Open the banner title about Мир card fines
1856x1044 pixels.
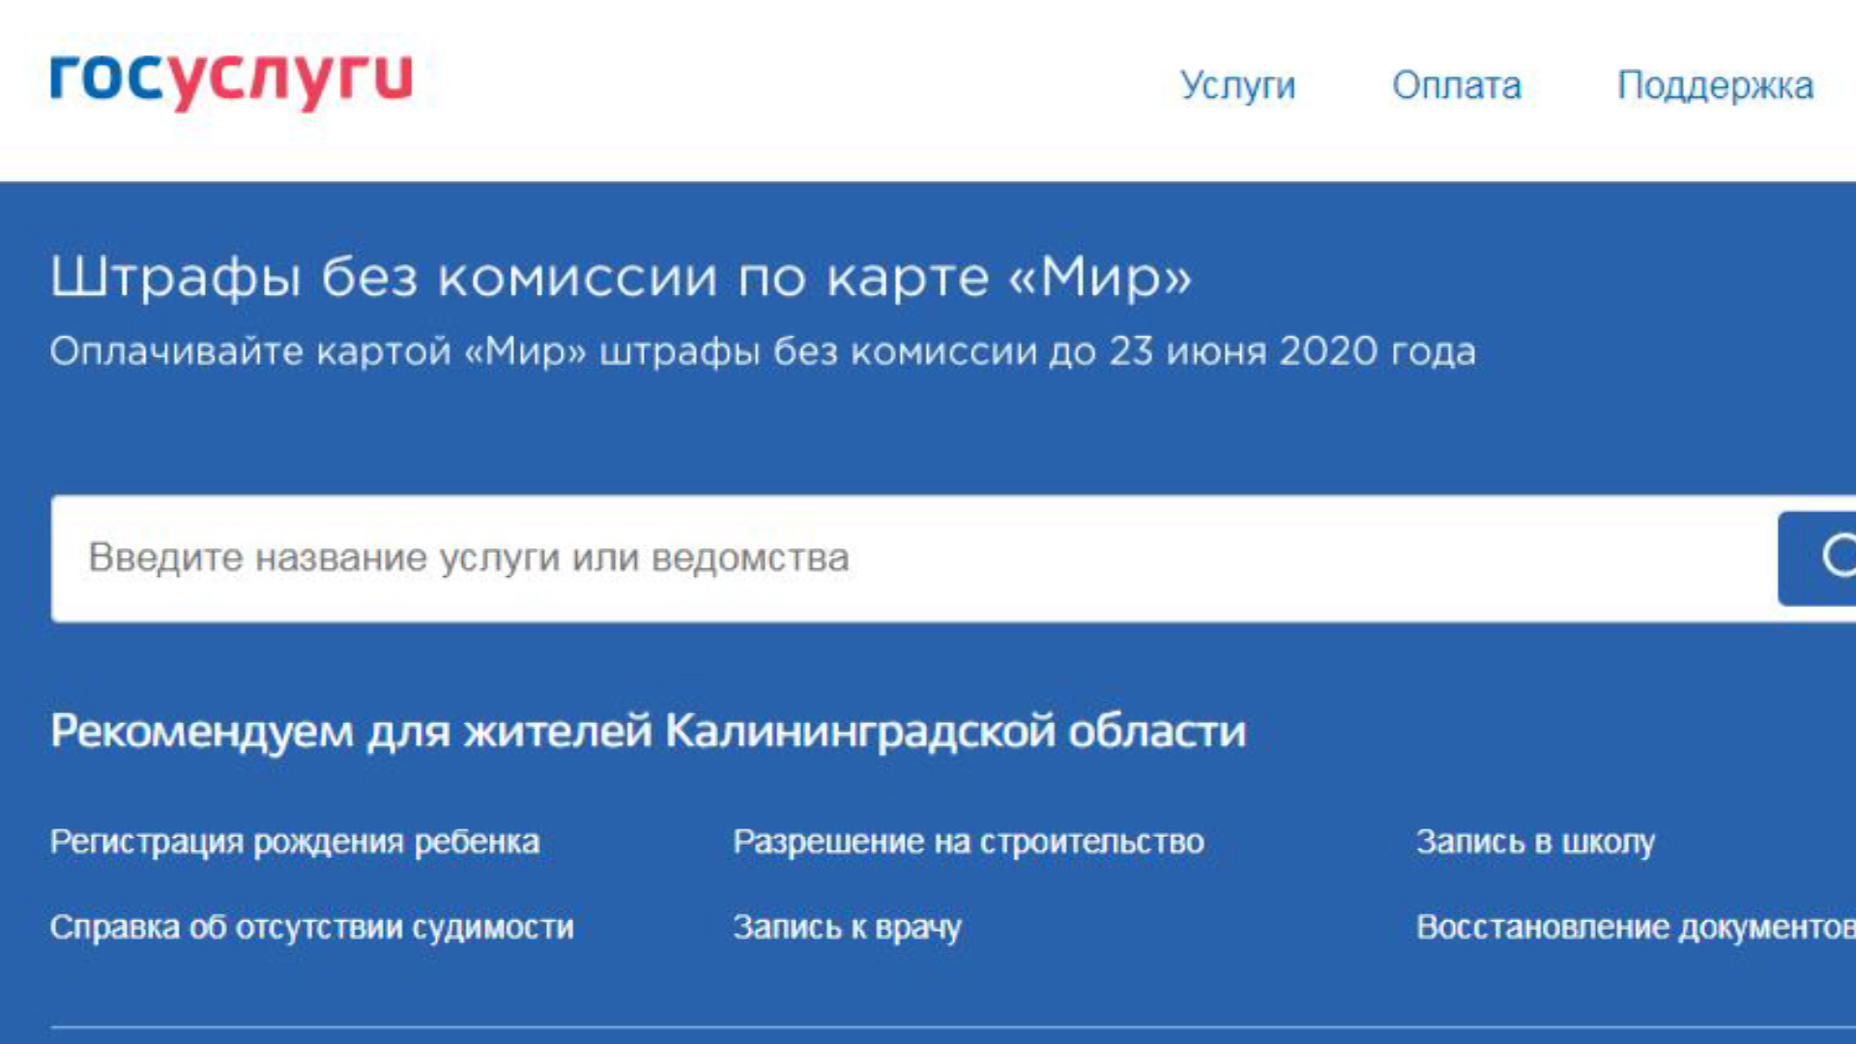pos(621,277)
